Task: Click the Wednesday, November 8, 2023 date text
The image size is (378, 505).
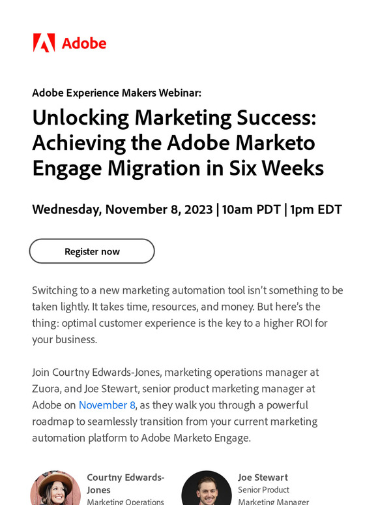Action: pos(123,209)
